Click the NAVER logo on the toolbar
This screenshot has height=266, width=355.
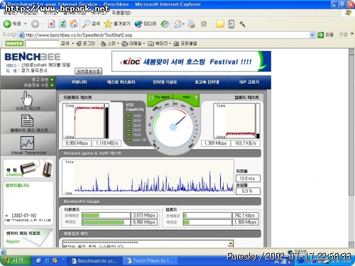pyautogui.click(x=14, y=43)
